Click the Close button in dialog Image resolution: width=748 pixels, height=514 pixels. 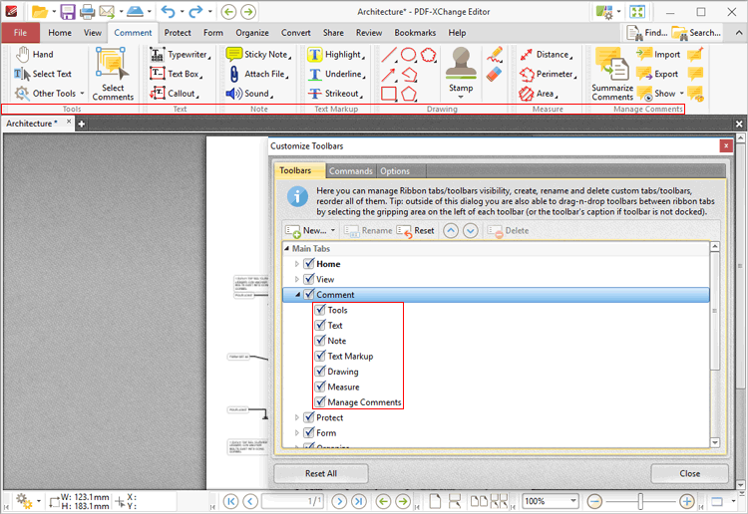tap(689, 473)
